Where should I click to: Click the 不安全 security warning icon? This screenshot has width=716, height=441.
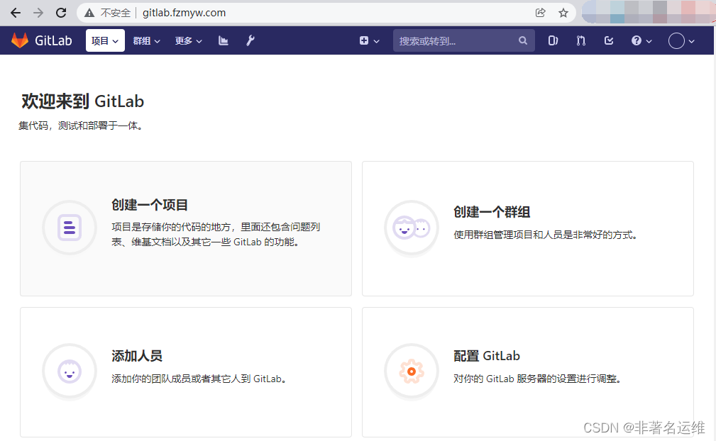click(89, 13)
